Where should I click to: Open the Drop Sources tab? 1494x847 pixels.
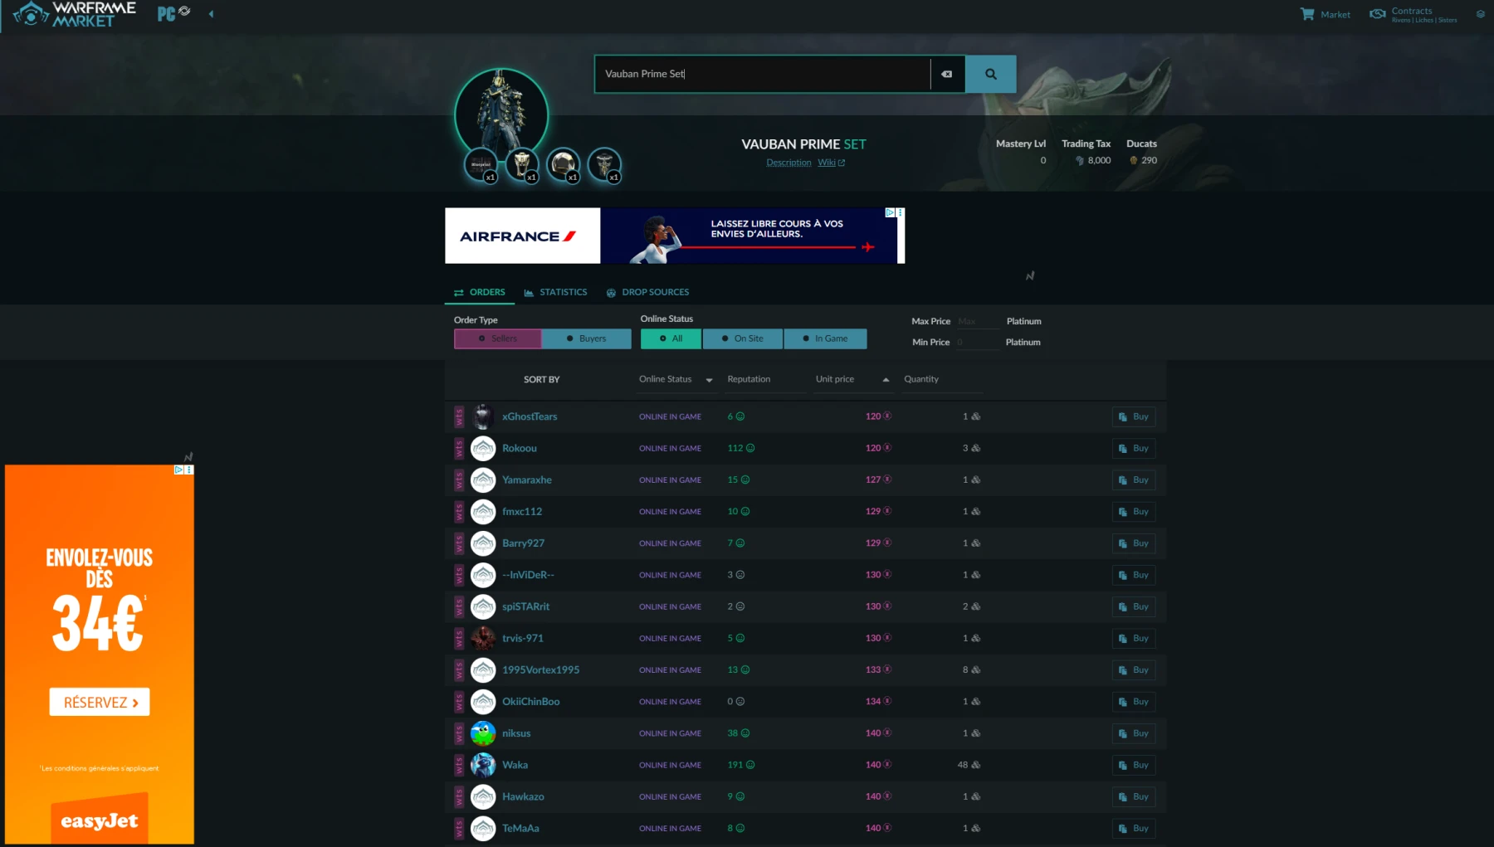coord(655,292)
